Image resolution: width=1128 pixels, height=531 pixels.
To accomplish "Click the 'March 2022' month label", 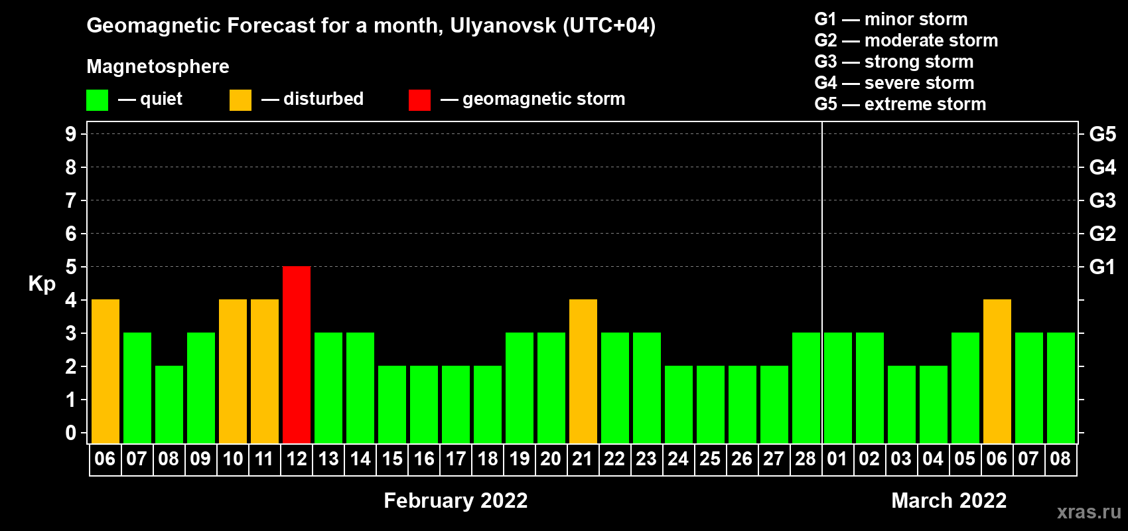I will [949, 500].
